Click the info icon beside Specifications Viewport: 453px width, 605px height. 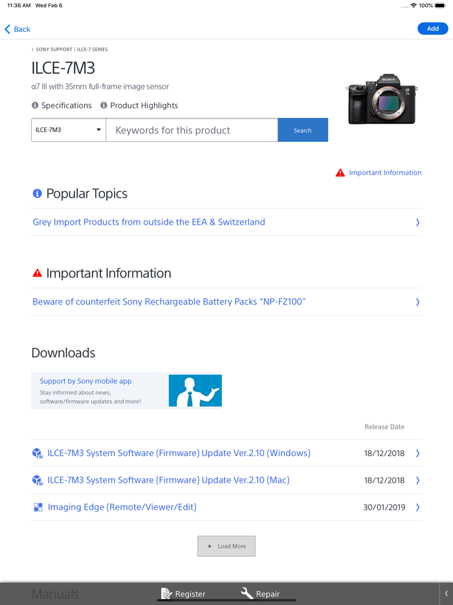point(35,106)
